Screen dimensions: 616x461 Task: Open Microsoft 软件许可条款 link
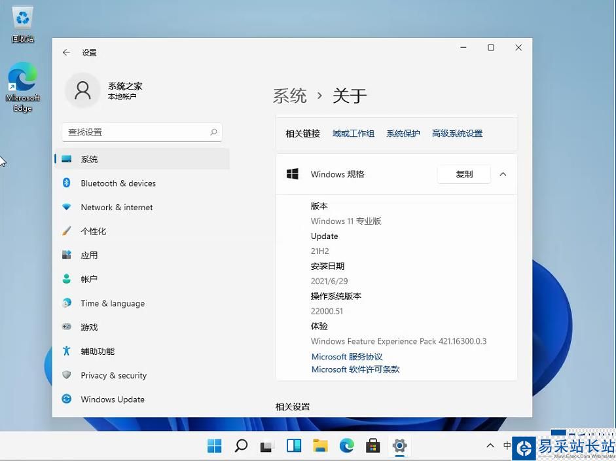click(355, 369)
